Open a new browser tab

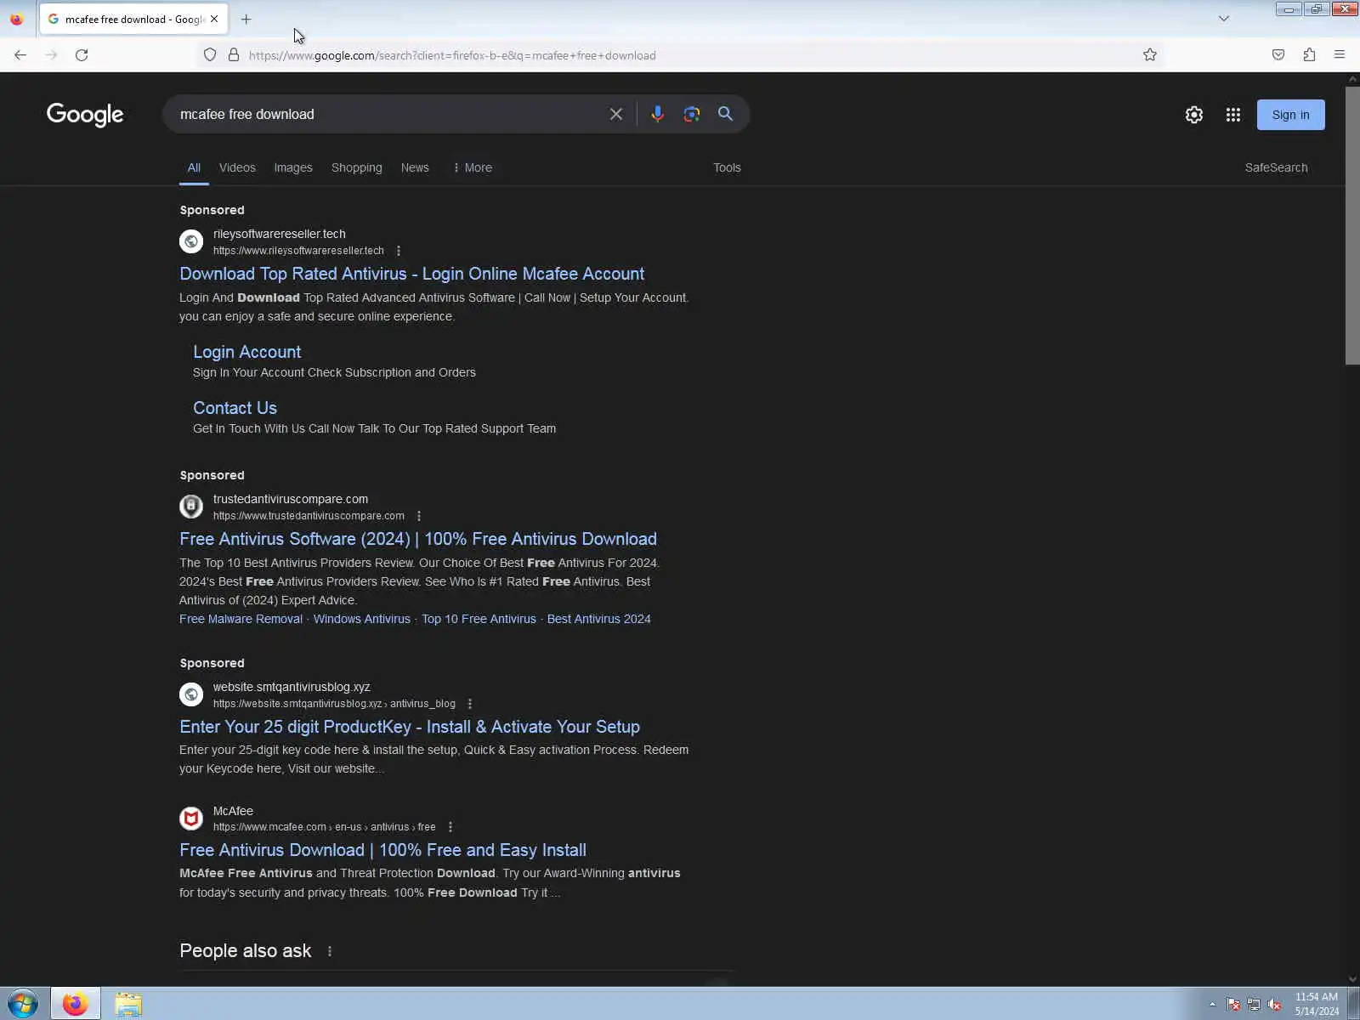[x=246, y=19]
